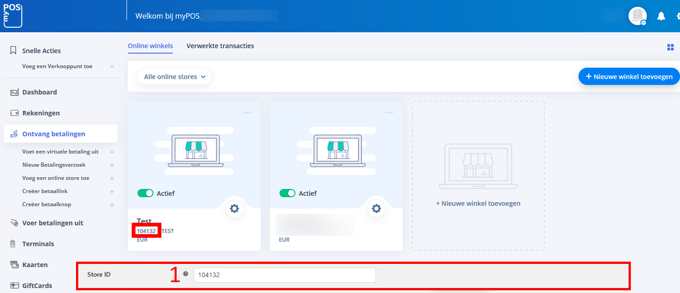Toggle Actief switch for Test store
This screenshot has width=680, height=293.
[146, 194]
